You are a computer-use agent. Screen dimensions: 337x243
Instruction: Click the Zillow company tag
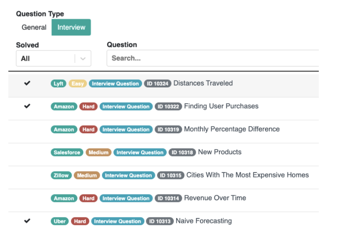(61, 175)
